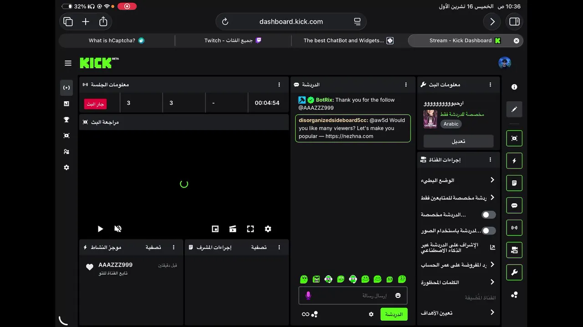Close the Stream - Kick Dashboard tab
This screenshot has height=327, width=583.
[x=516, y=40]
